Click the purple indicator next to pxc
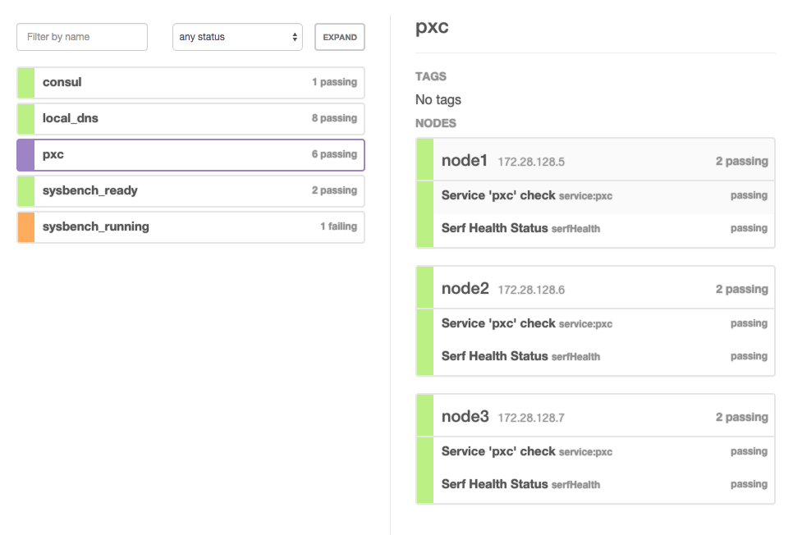The height and width of the screenshot is (535, 793). click(x=25, y=155)
